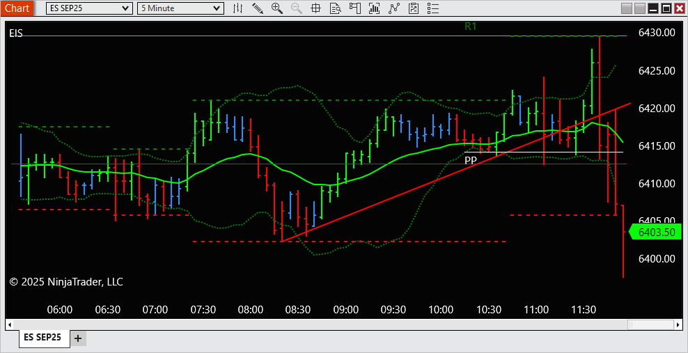The width and height of the screenshot is (688, 353).
Task: Click the 10:30 time axis label
Action: 489,310
